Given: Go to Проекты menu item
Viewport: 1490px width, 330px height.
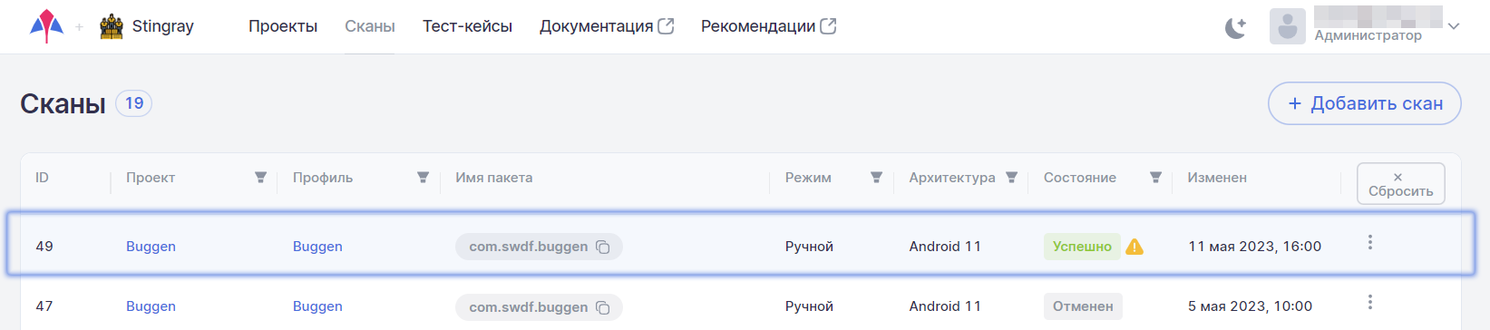Looking at the screenshot, I should tap(283, 26).
